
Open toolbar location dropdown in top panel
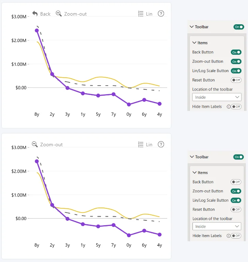coord(217,97)
